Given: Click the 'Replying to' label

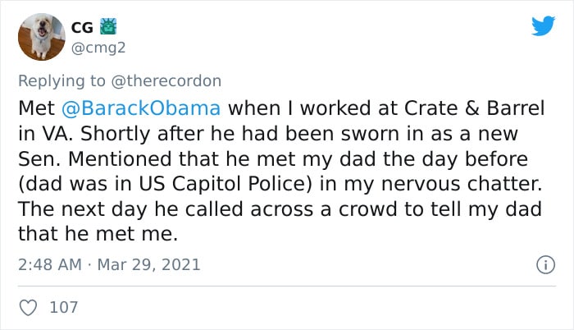Looking at the screenshot, I should [x=61, y=81].
